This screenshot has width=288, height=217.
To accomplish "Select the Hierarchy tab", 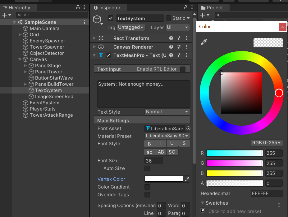I will [x=18, y=7].
